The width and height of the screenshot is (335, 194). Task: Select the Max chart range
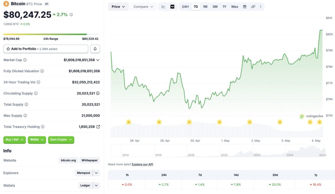[235, 7]
